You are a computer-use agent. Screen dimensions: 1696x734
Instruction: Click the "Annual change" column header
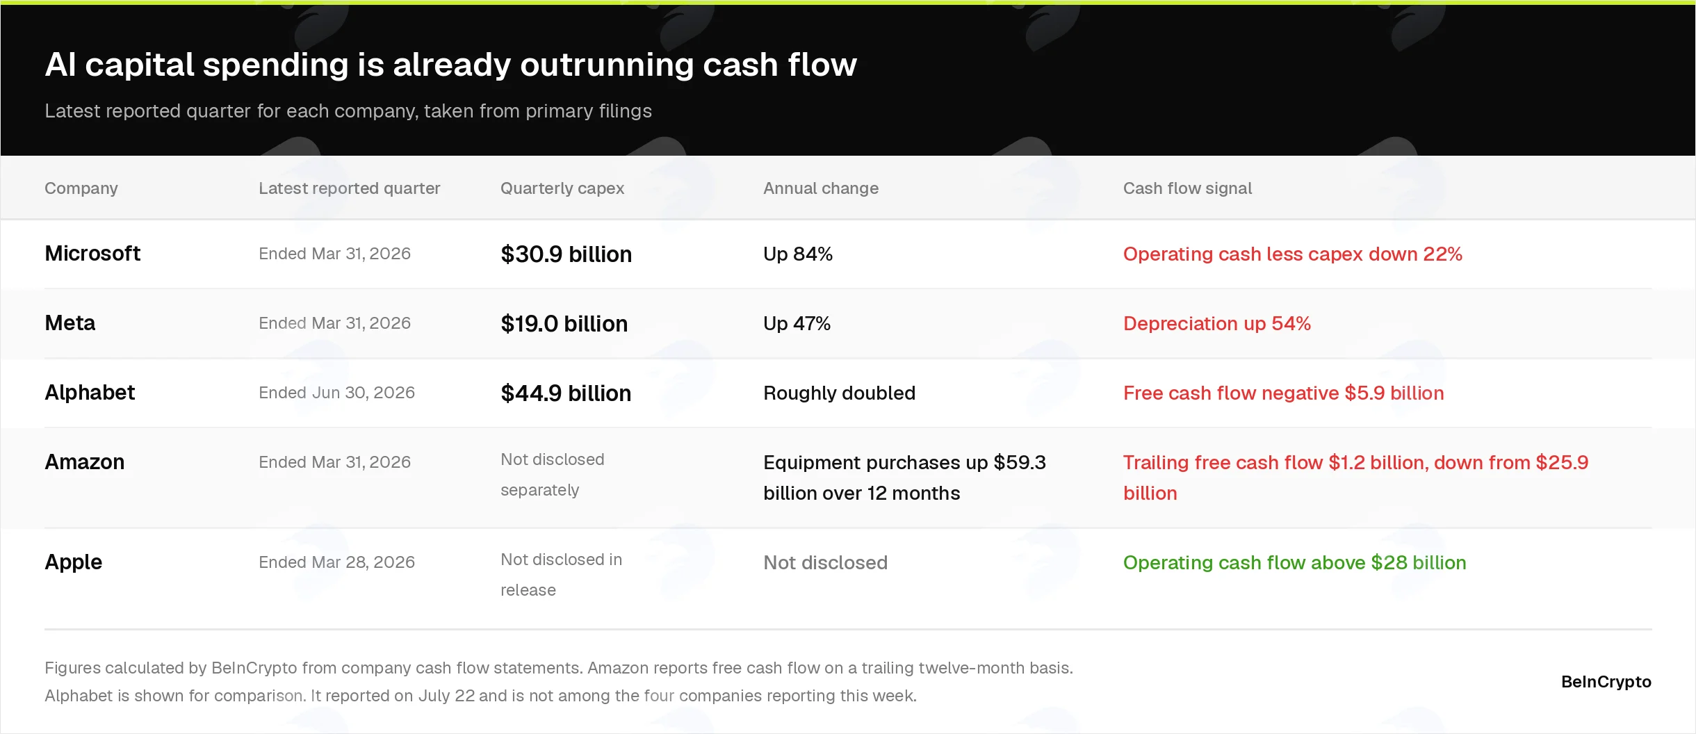[821, 188]
